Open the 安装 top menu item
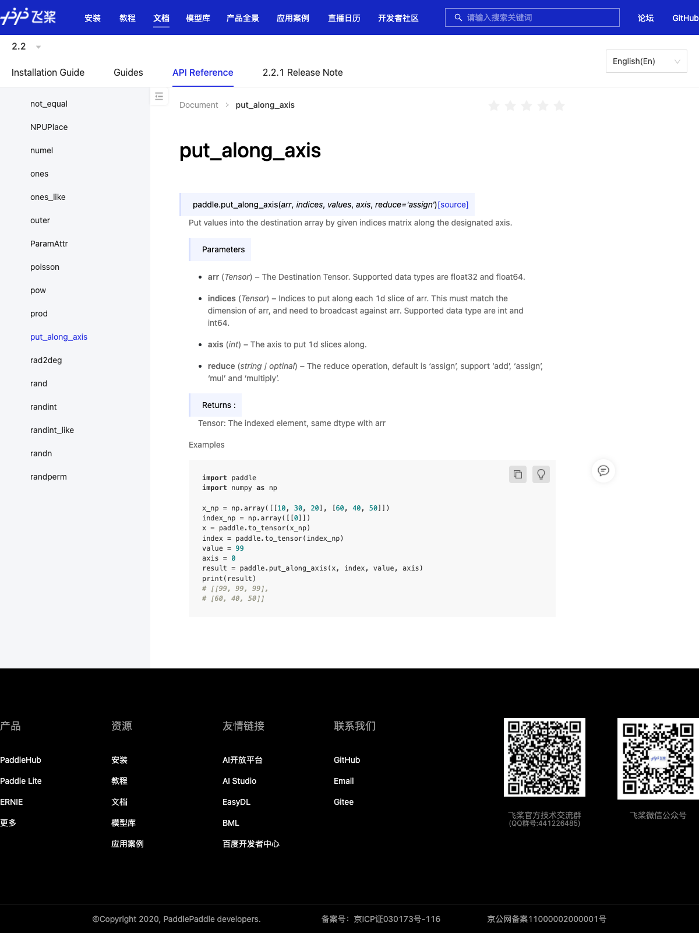The width and height of the screenshot is (699, 933). pyautogui.click(x=93, y=18)
